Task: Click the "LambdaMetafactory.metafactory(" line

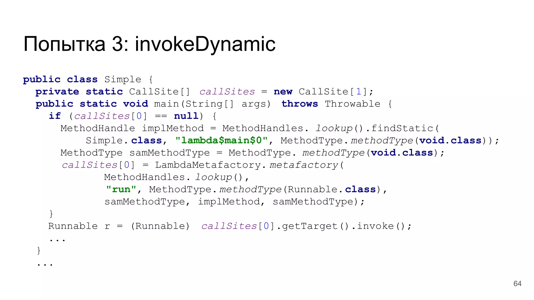Action: [x=203, y=165]
